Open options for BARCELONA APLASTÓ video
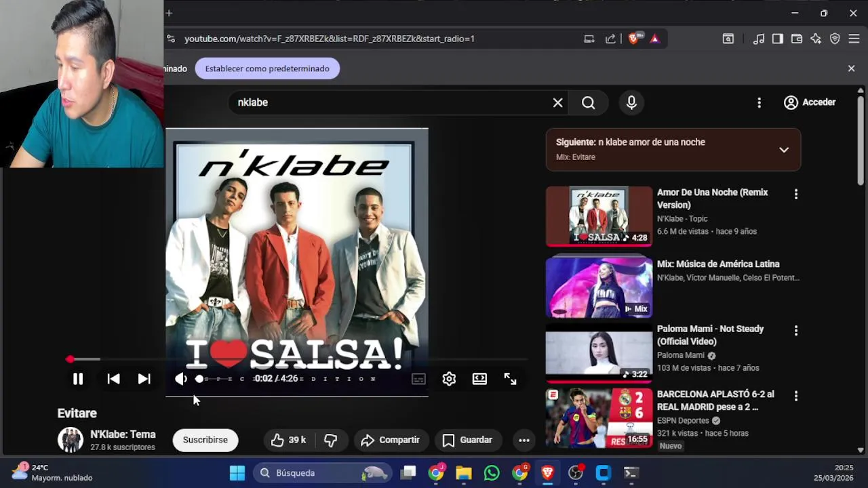The width and height of the screenshot is (868, 488). coord(796,396)
